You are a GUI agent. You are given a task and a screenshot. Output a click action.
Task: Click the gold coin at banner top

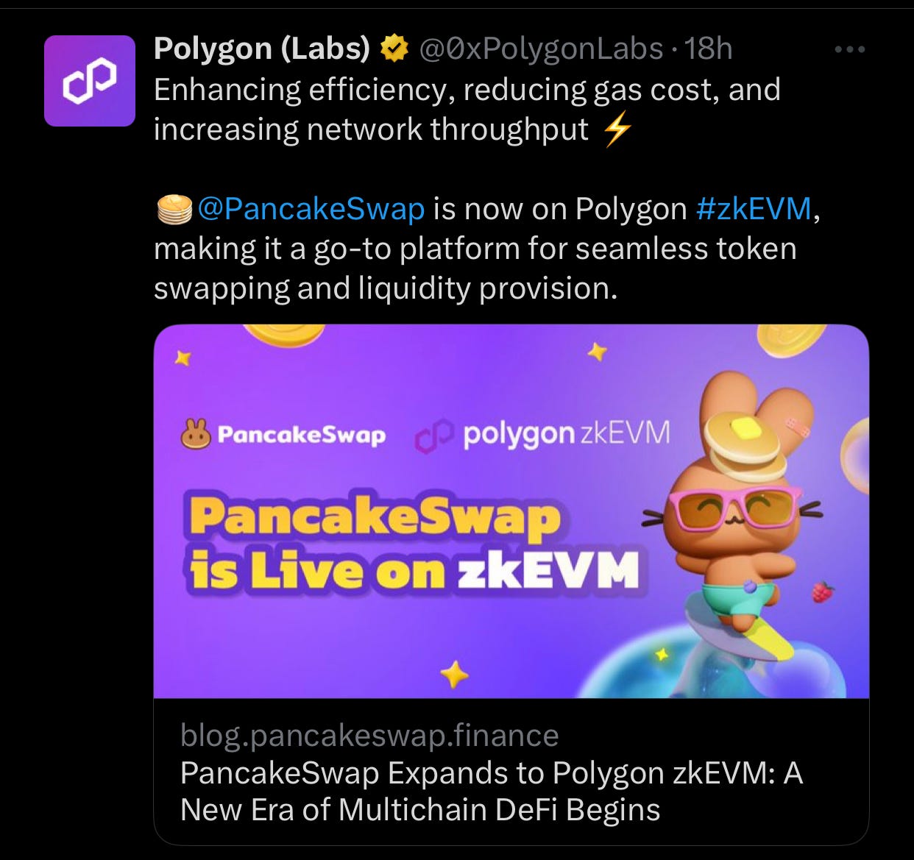click(x=283, y=336)
